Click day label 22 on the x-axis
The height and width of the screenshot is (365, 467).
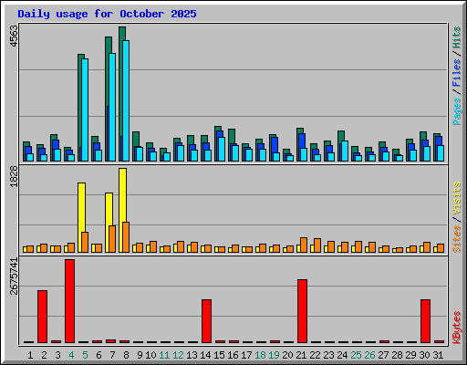coord(315,355)
